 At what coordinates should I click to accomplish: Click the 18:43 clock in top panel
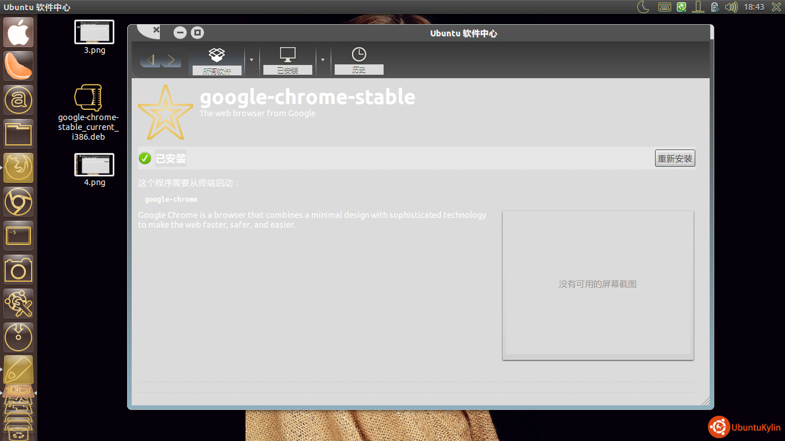coord(753,7)
